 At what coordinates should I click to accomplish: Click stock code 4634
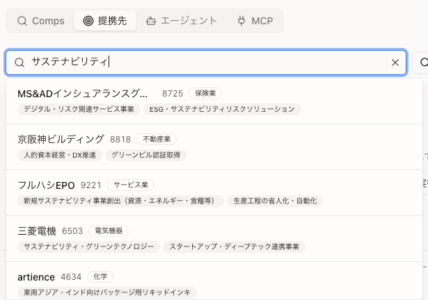point(71,277)
